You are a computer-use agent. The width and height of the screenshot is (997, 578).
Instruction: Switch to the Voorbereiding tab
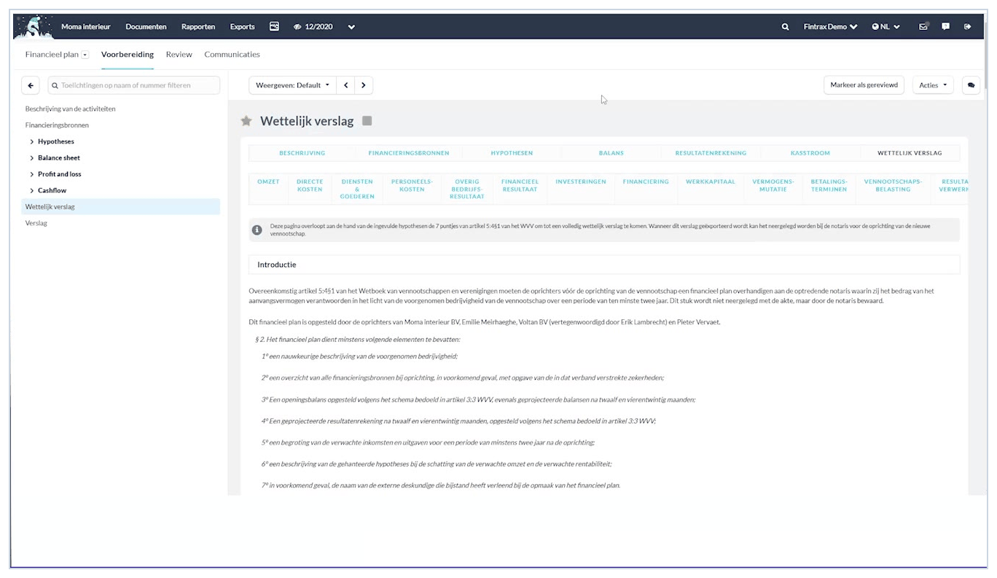point(128,55)
